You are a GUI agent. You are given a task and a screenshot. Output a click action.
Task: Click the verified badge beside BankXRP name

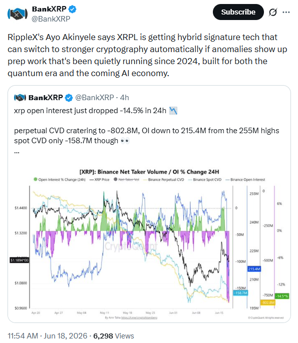73,9
